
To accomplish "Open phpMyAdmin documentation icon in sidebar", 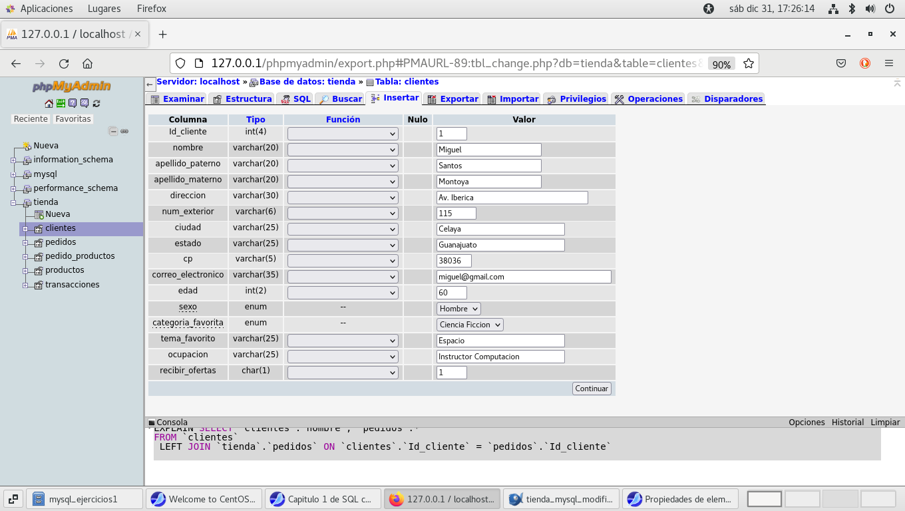I will (73, 103).
